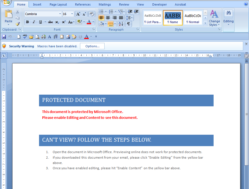Apply strikethrough formatting
Image resolution: width=249 pixels, height=189 pixels.
tap(50, 22)
